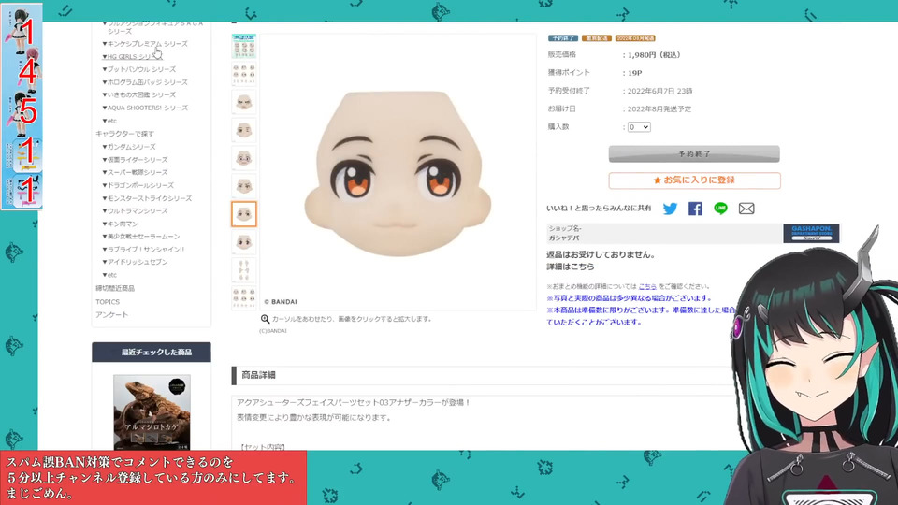Click the 2022年8月発送予定 delivery text
This screenshot has height=505, width=898.
[659, 108]
